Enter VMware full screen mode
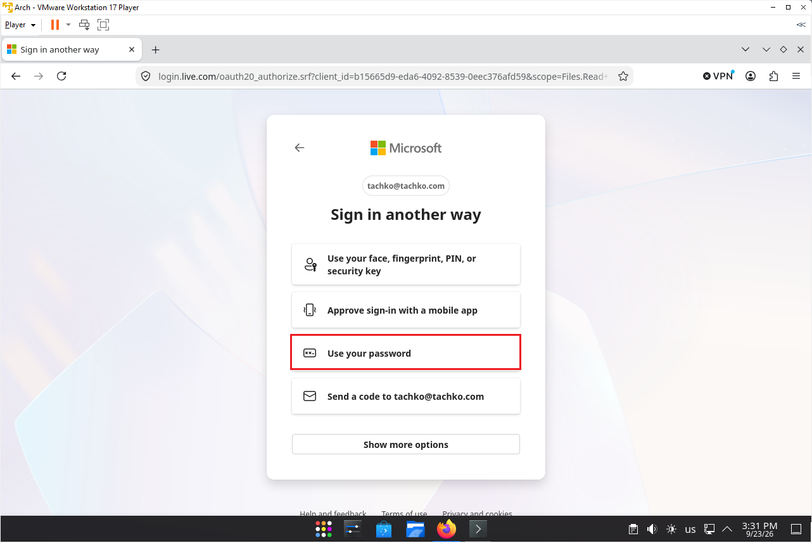 click(103, 25)
